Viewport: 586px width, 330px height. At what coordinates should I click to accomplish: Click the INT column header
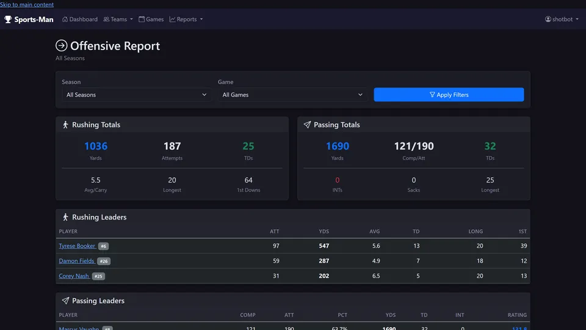tap(460, 315)
